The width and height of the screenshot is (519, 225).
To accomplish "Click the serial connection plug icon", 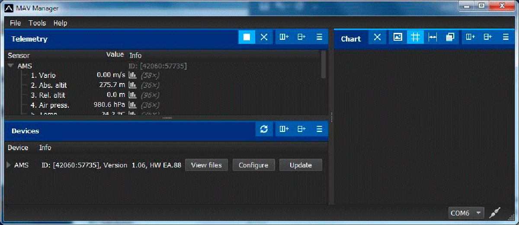I will tap(494, 212).
